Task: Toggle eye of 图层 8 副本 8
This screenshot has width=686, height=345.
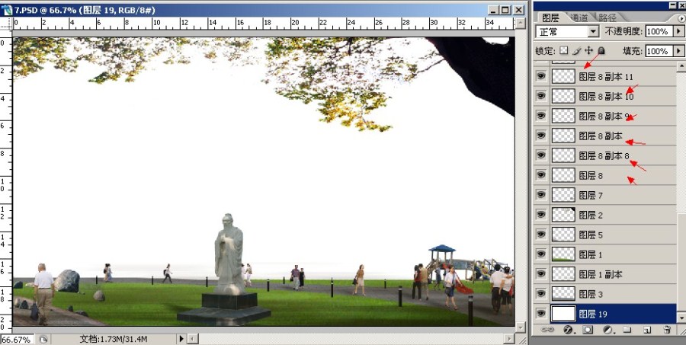Action: [541, 155]
